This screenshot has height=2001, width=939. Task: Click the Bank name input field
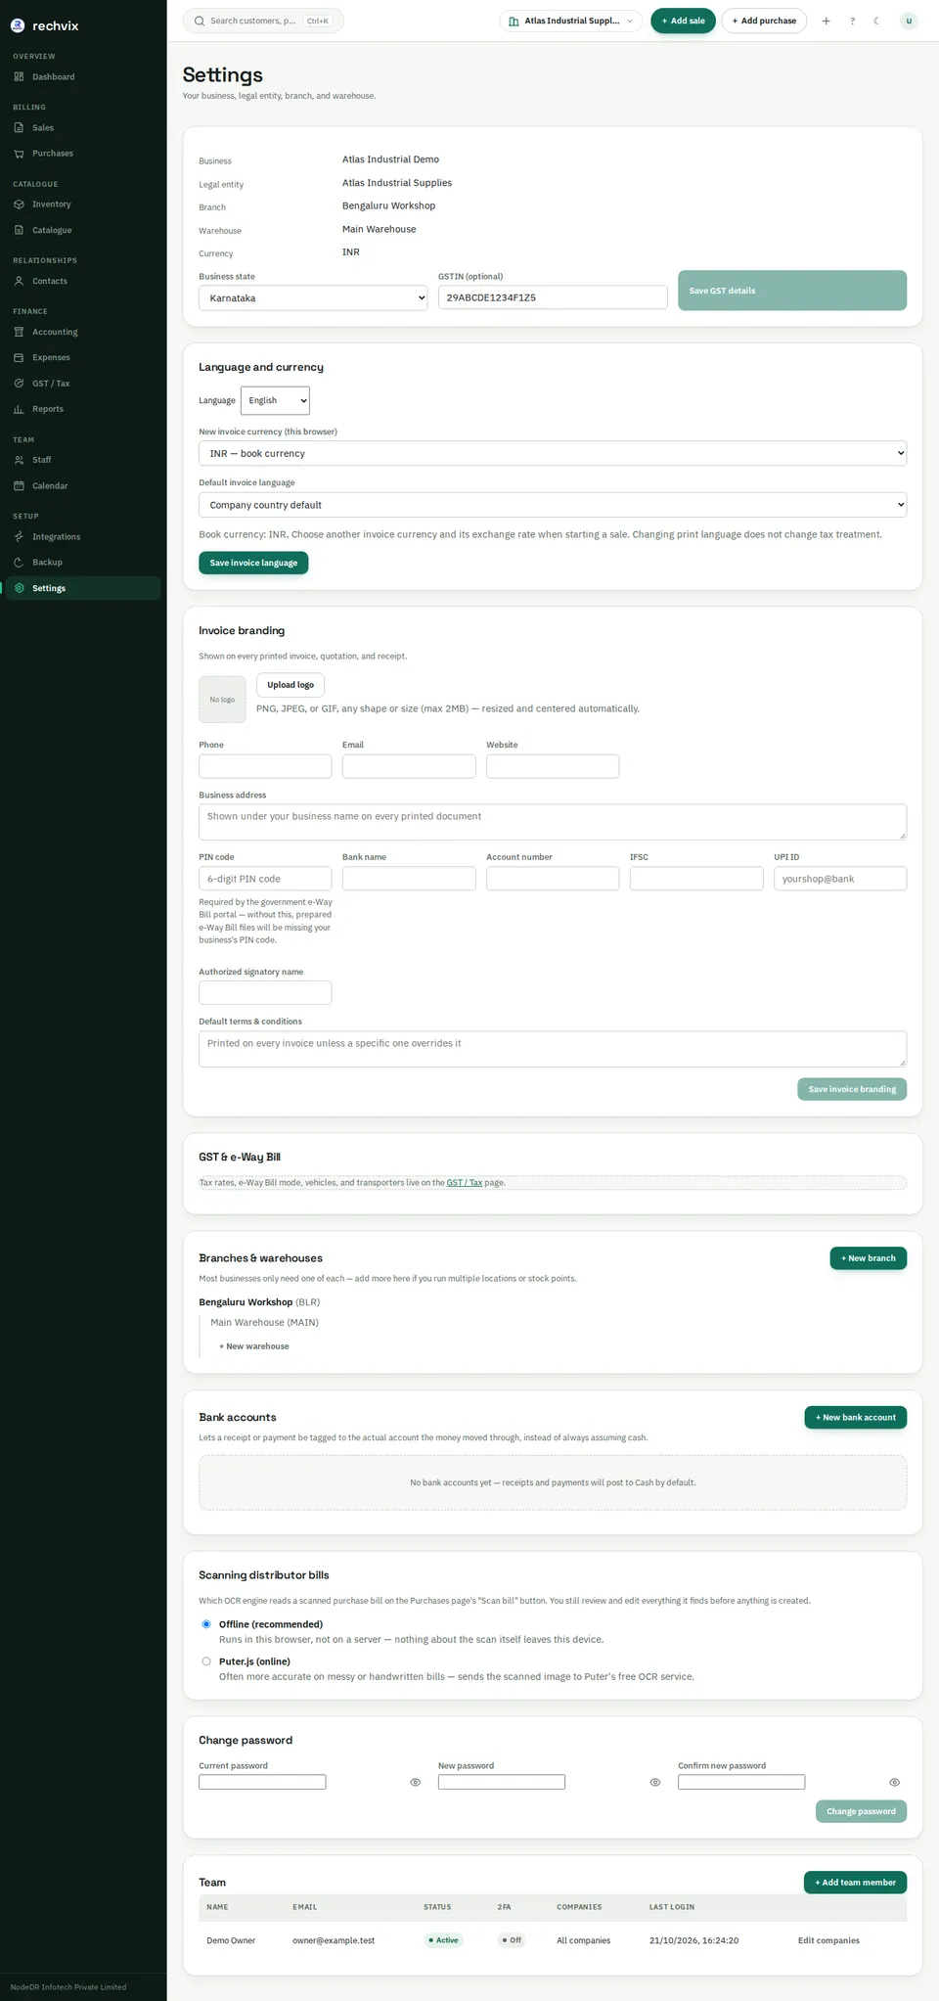pos(409,879)
